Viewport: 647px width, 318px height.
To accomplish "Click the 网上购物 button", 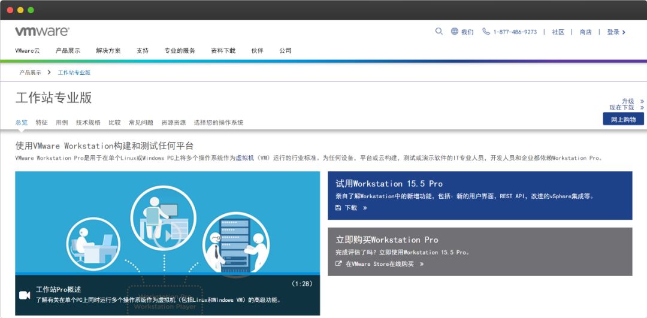I will (623, 119).
